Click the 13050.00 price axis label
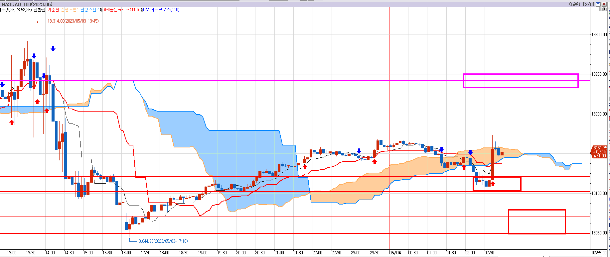This screenshot has width=610, height=257. pos(599,233)
